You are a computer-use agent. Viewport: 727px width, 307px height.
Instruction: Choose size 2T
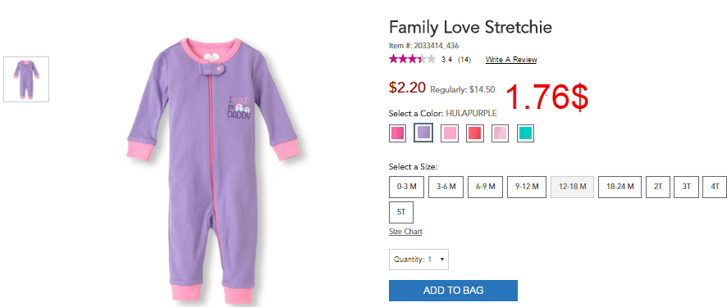(x=658, y=187)
